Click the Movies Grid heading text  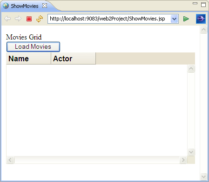24,37
